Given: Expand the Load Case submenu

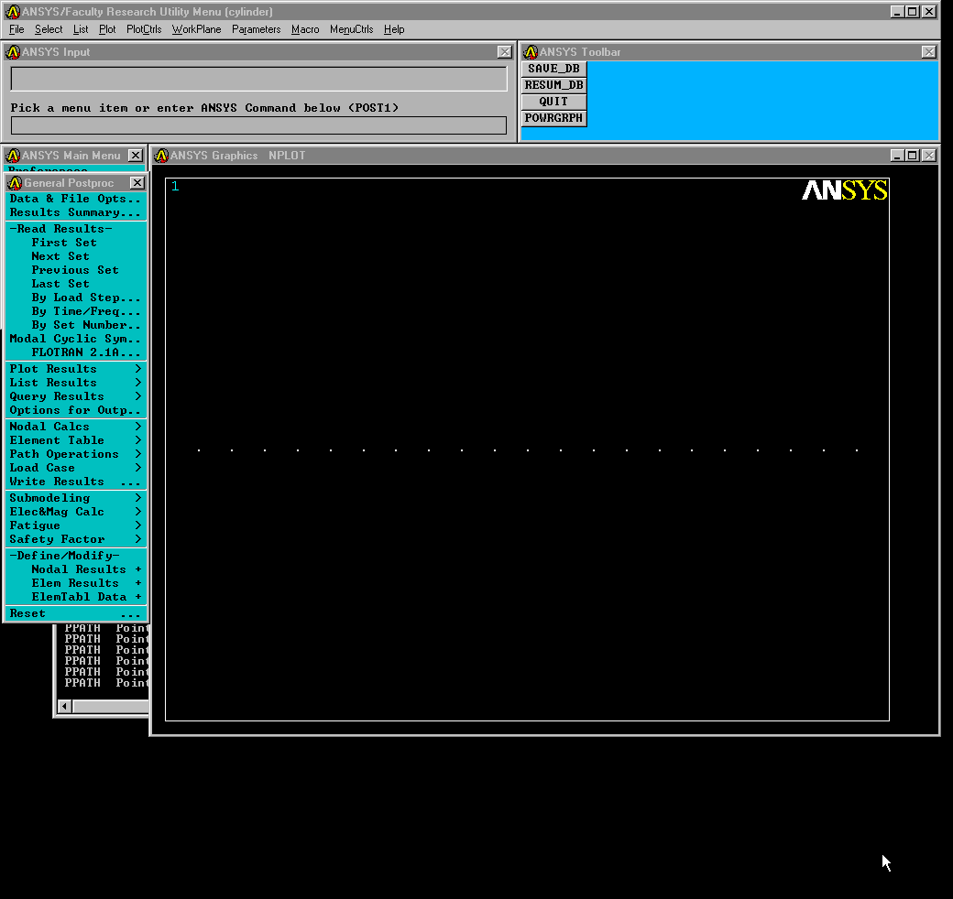Looking at the screenshot, I should click(x=75, y=468).
